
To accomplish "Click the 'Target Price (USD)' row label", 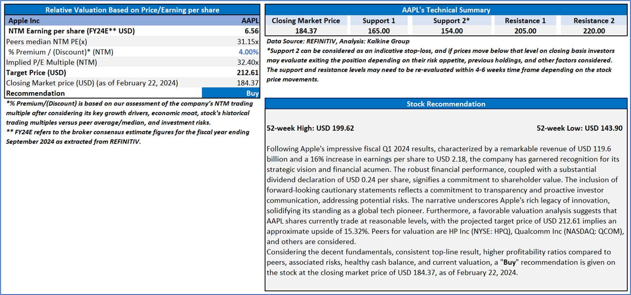I will 36,73.
